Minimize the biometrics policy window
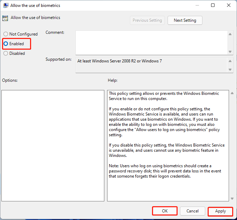Viewport: 237px width, 220px height. pyautogui.click(x=197, y=5)
